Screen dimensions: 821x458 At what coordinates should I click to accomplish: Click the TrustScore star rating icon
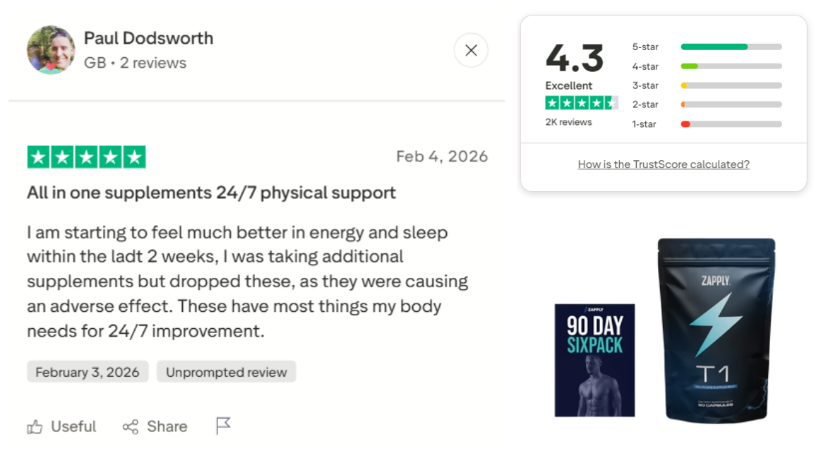(x=581, y=103)
